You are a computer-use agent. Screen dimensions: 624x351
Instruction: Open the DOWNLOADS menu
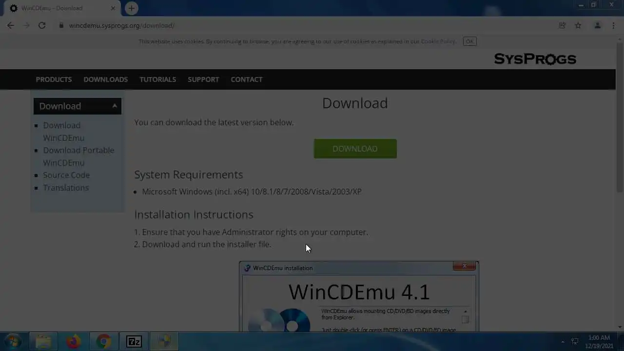[x=106, y=79]
